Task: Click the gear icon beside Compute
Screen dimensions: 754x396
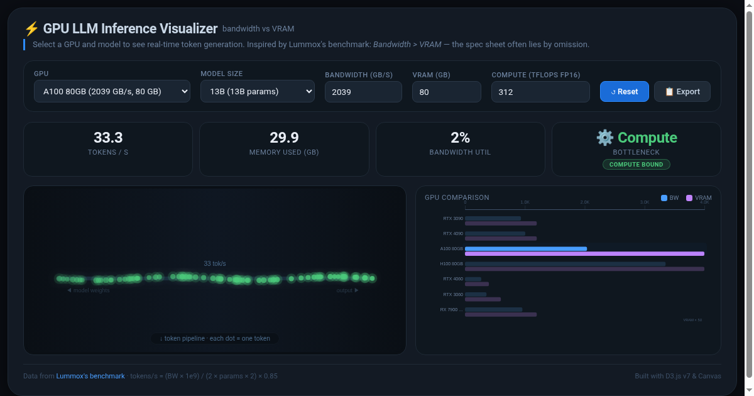Action: tap(604, 138)
